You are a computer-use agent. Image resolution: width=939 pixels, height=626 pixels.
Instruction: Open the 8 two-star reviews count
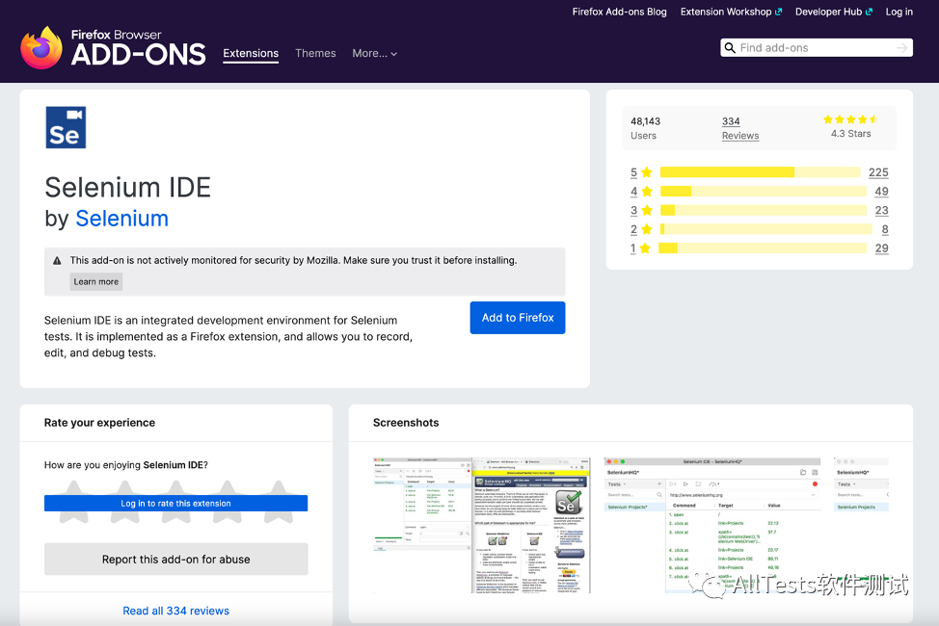tap(885, 229)
